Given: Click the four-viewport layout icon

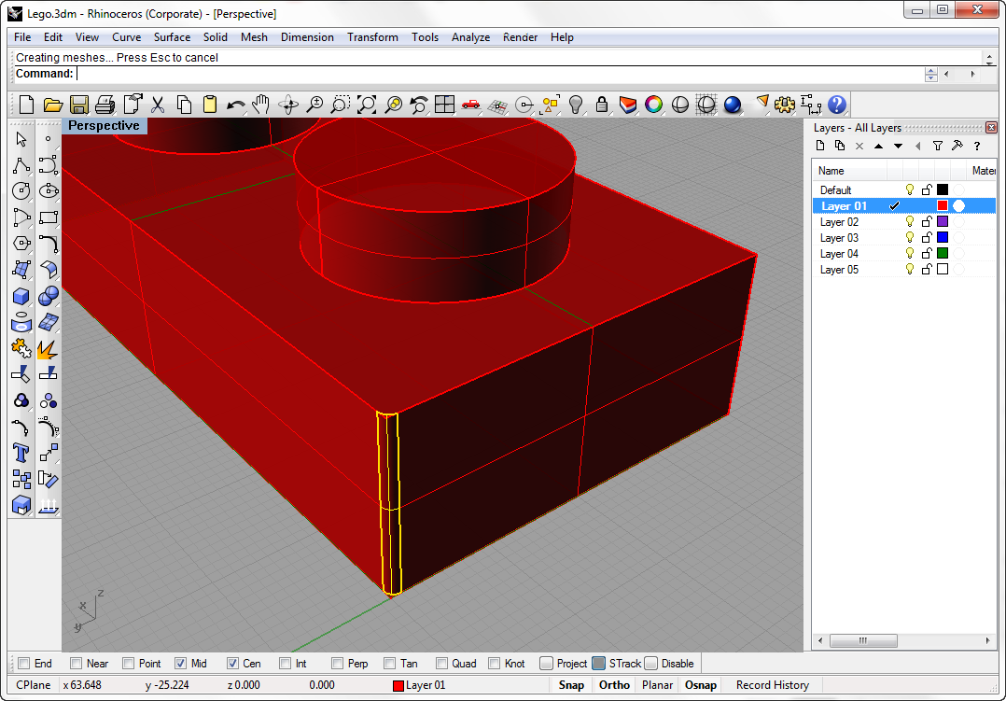Looking at the screenshot, I should pos(444,105).
